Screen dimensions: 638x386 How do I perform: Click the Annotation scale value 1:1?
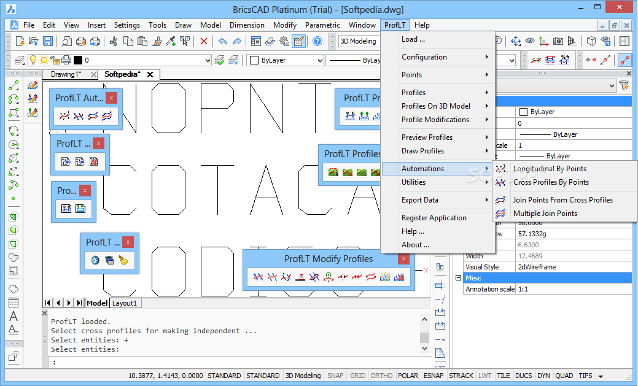tap(573, 289)
